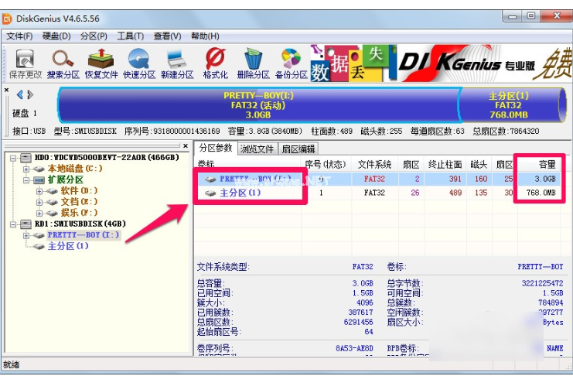573x376 pixels.
Task: Click the 删除分区 delete partition icon
Action: tap(253, 63)
